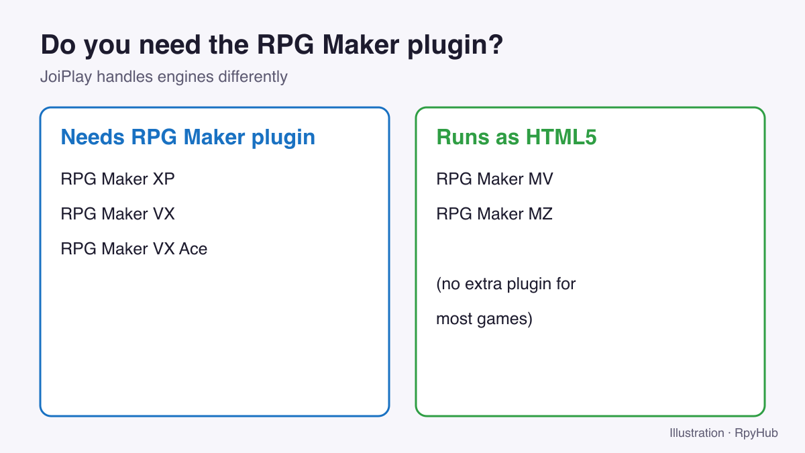Click the 'Illustration · RpyHub' credit

724,433
